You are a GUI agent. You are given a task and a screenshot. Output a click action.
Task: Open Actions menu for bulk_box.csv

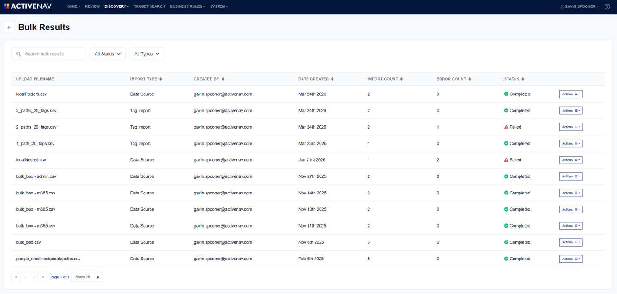coord(571,242)
